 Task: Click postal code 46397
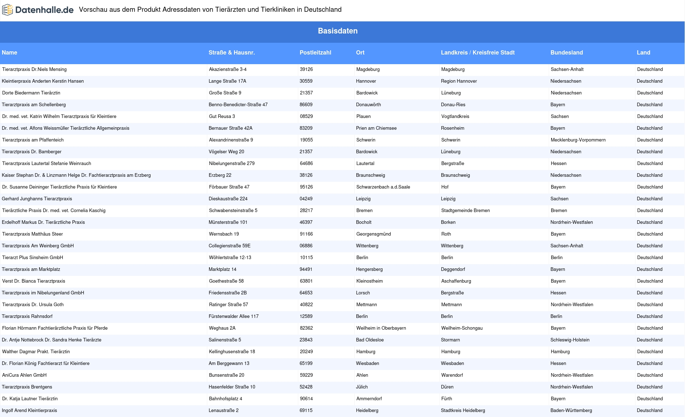tap(306, 222)
